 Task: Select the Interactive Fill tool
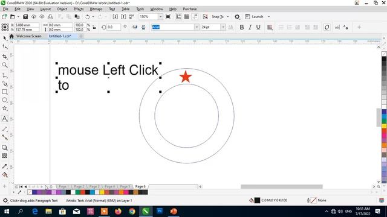(5, 175)
